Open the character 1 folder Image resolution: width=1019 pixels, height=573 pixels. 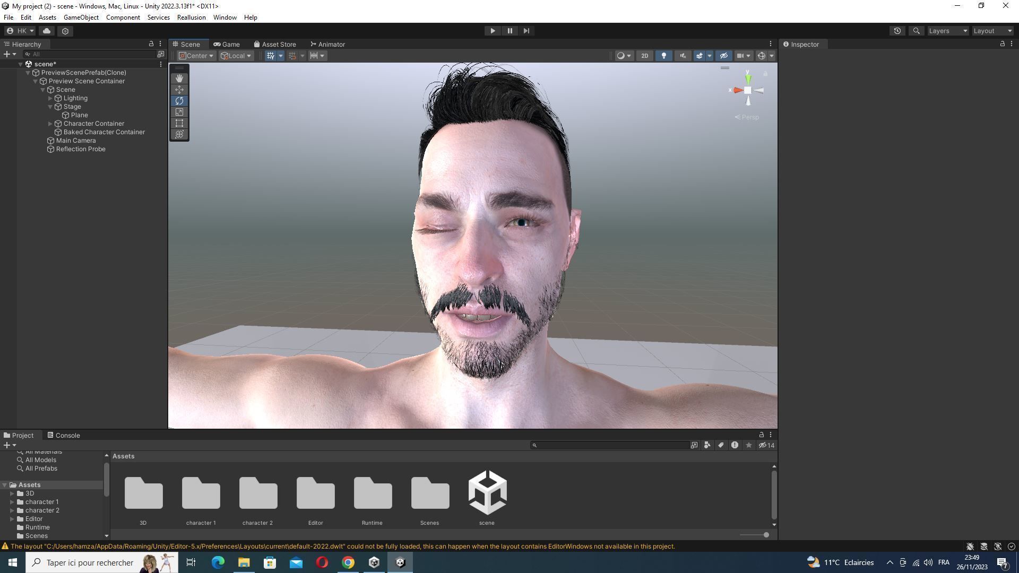(201, 493)
